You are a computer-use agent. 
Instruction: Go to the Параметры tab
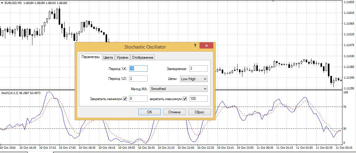[x=90, y=57]
